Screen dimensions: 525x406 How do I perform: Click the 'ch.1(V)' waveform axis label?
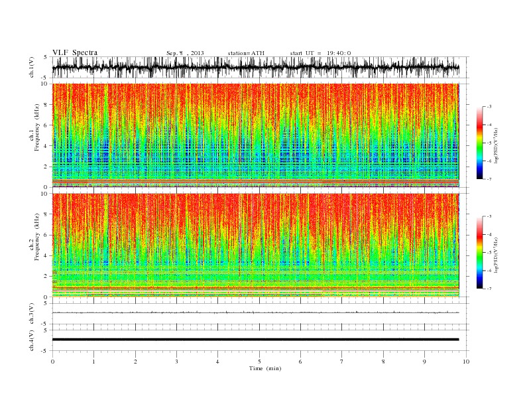tap(32, 67)
